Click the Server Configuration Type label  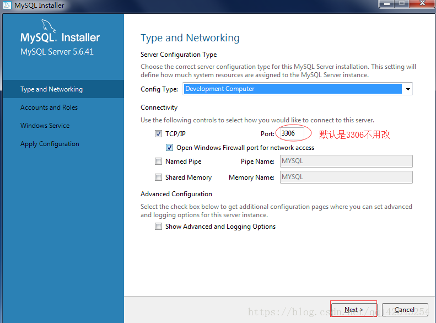tap(179, 55)
